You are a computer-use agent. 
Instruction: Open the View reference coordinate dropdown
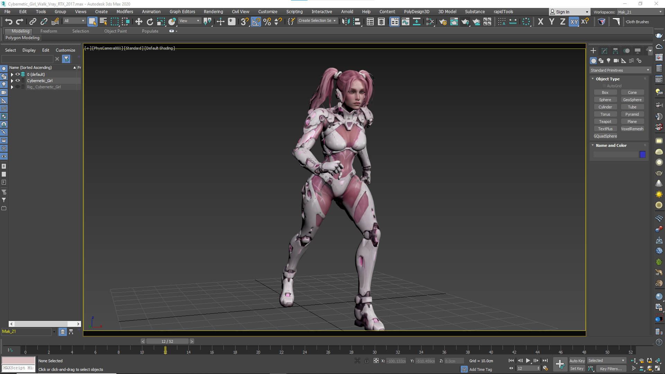click(x=189, y=21)
